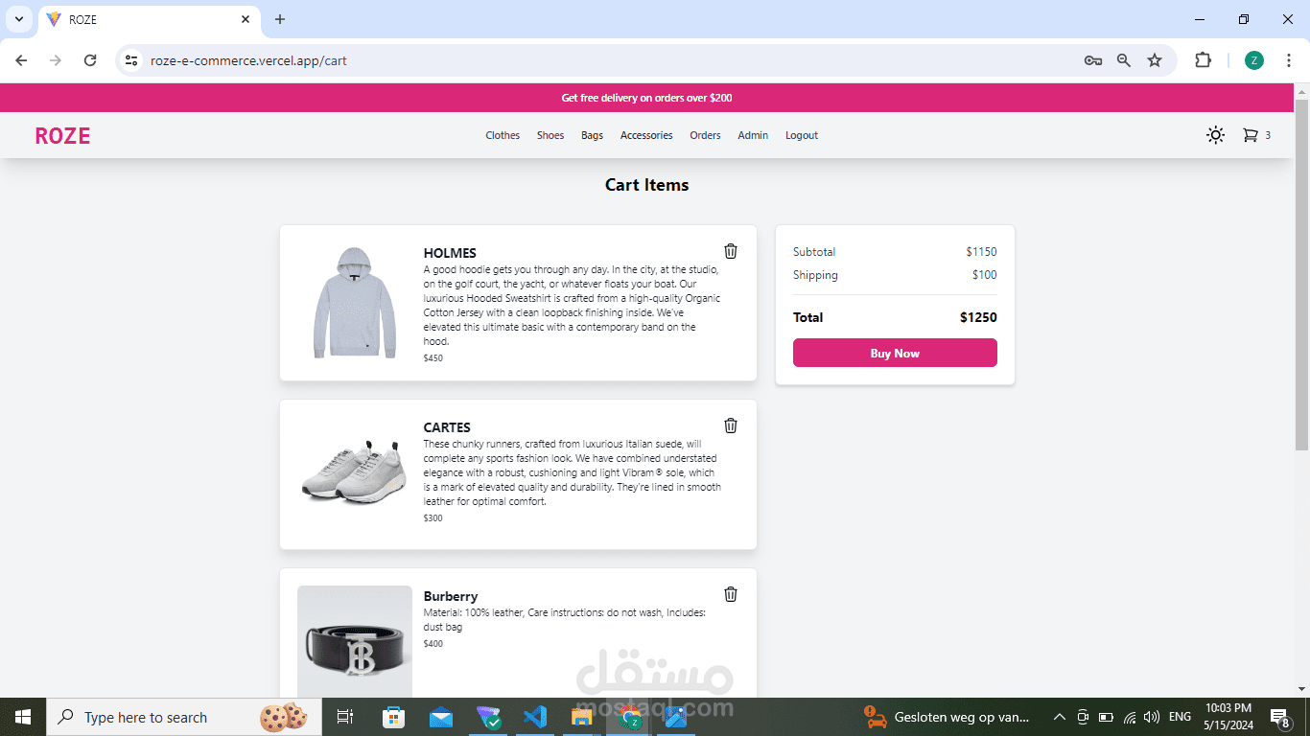Click the browser forward arrow
Image resolution: width=1310 pixels, height=736 pixels.
pos(56,60)
